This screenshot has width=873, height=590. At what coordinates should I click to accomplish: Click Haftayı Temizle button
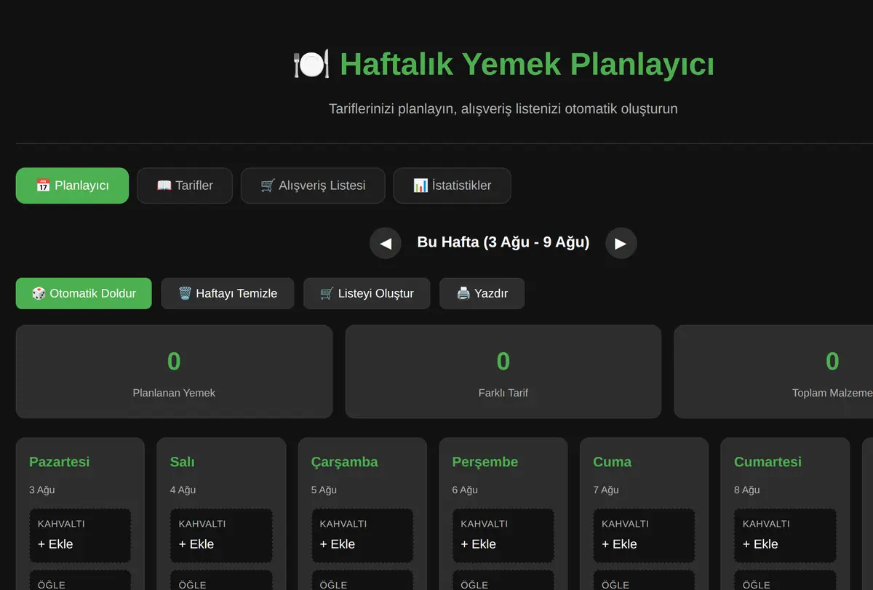[x=228, y=293]
